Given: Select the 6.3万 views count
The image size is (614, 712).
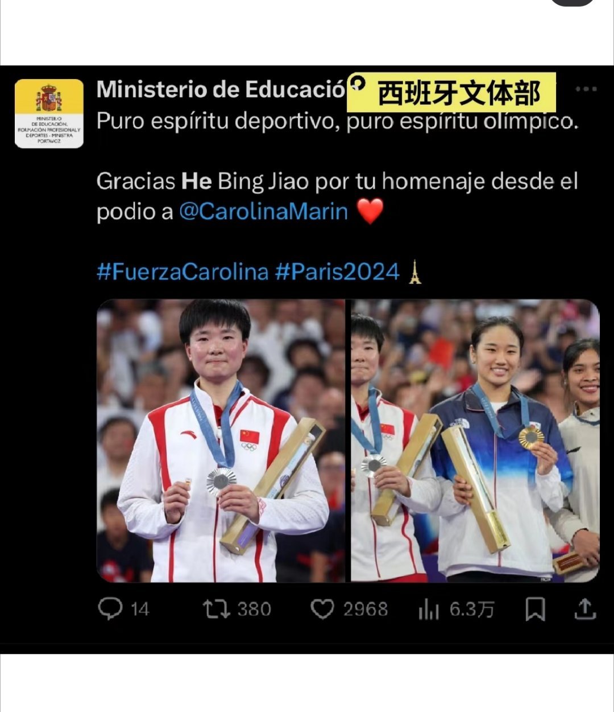Looking at the screenshot, I should coord(471,610).
